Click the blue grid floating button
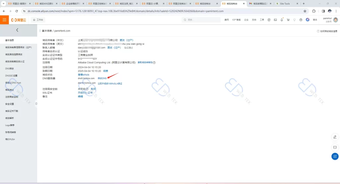This screenshot has height=184, width=340. tap(335, 156)
